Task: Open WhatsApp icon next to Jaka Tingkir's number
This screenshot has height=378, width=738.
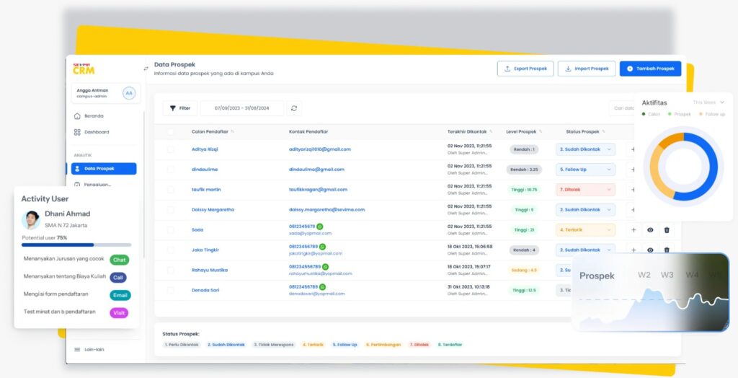Action: (x=322, y=247)
